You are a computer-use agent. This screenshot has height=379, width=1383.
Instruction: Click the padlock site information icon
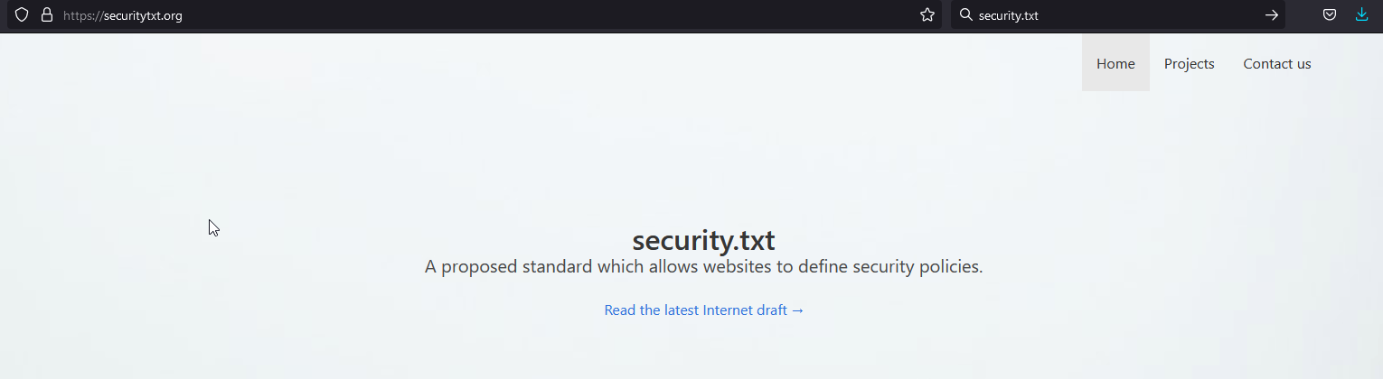[x=47, y=14]
